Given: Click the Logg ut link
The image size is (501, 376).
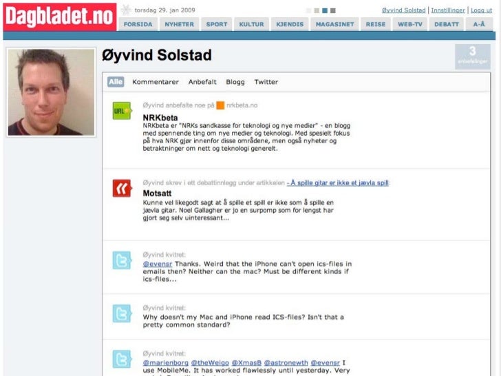Looking at the screenshot, I should (x=481, y=10).
